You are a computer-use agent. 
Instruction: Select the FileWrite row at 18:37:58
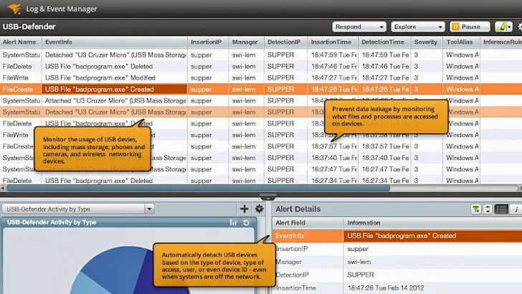tap(261, 135)
